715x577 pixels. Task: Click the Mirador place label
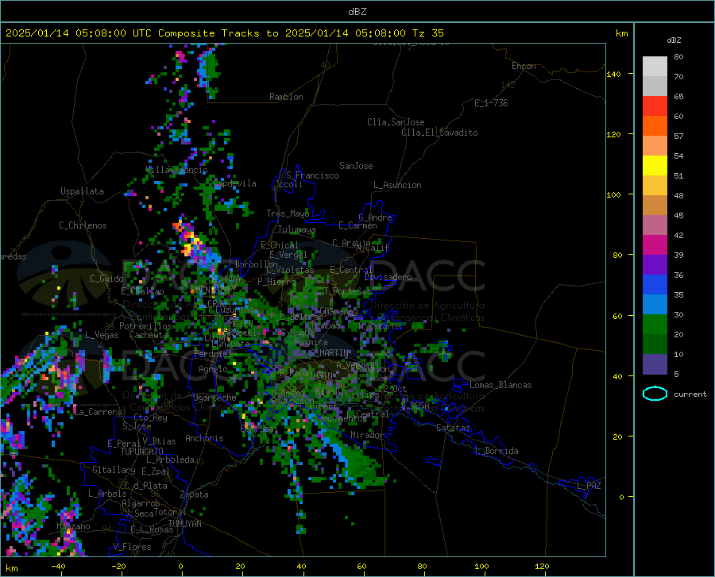367,435
